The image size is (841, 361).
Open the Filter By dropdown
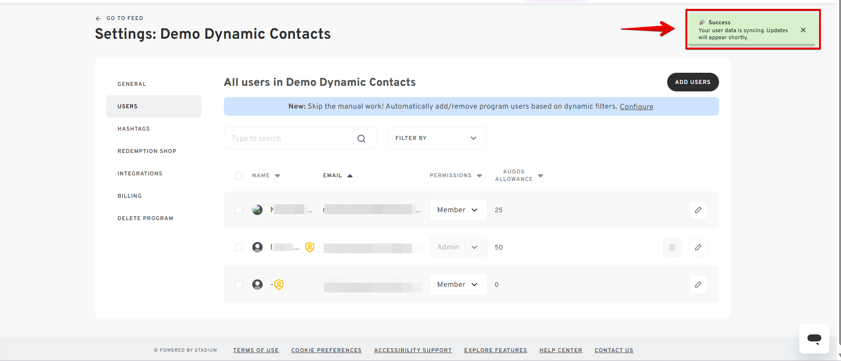437,138
